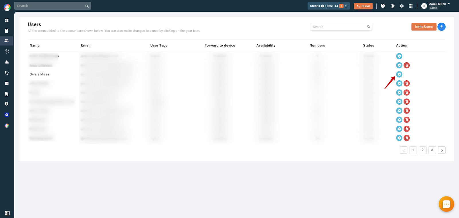Viewport: 459px width, 218px height.
Task: Open the dashboard icon in the sidebar
Action: pyautogui.click(x=7, y=20)
